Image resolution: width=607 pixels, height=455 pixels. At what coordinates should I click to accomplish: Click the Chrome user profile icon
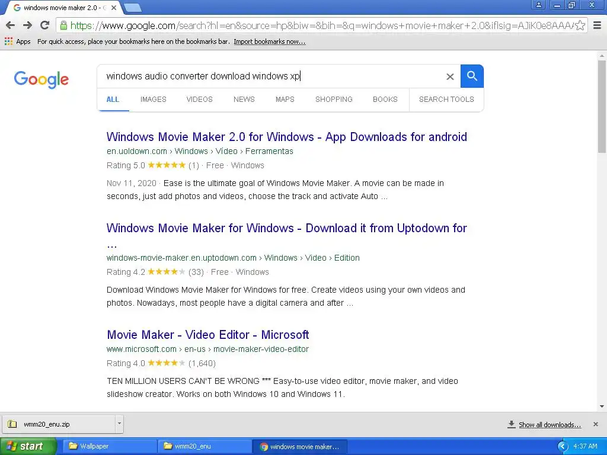pyautogui.click(x=538, y=5)
